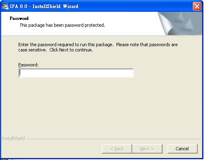Open the InstallShield title bar system icon
The width and height of the screenshot is (207, 160).
tap(5, 6)
